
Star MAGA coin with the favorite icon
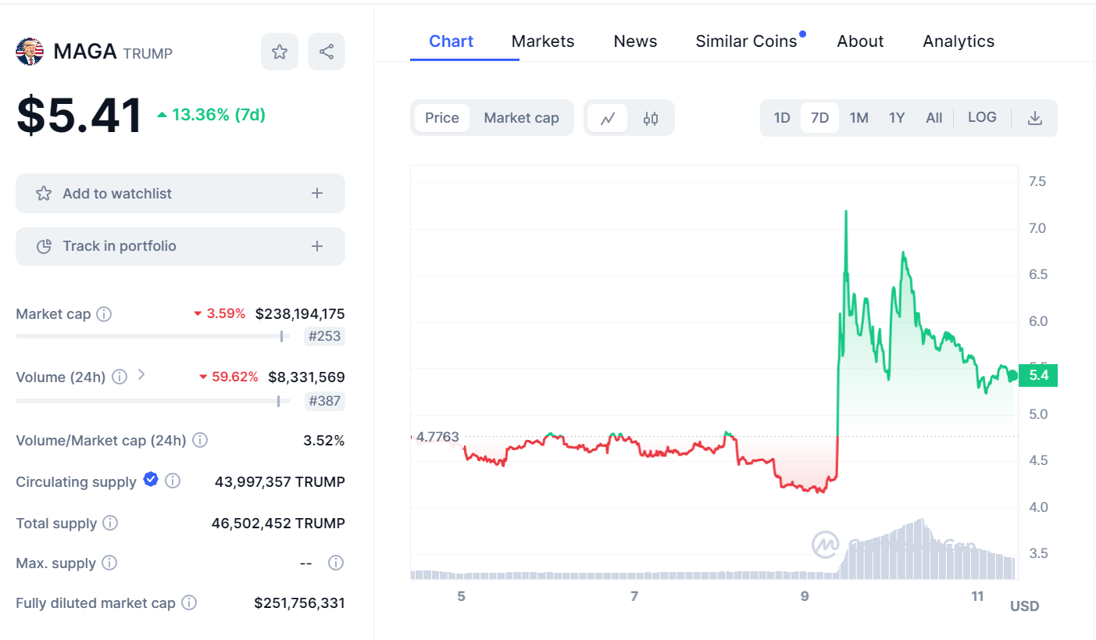(279, 52)
